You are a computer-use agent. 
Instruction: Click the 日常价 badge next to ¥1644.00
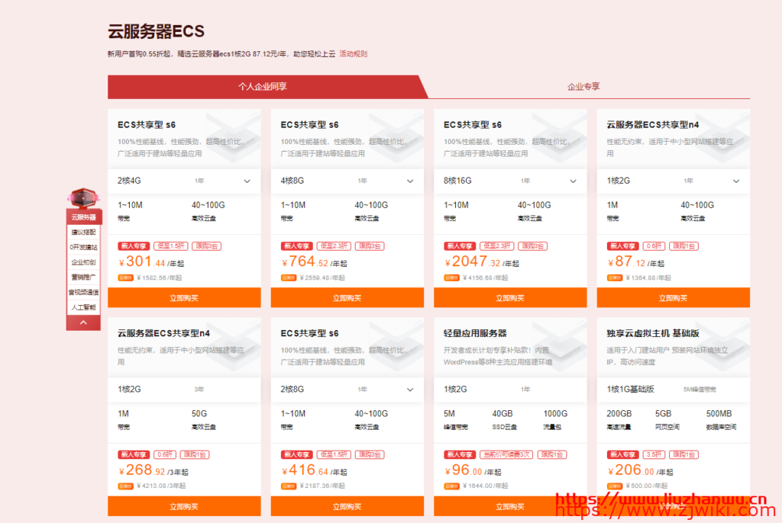[x=451, y=486]
